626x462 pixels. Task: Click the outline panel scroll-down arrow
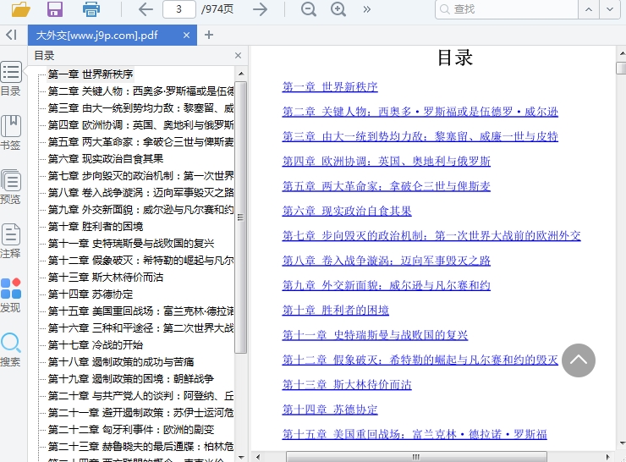[241, 457]
